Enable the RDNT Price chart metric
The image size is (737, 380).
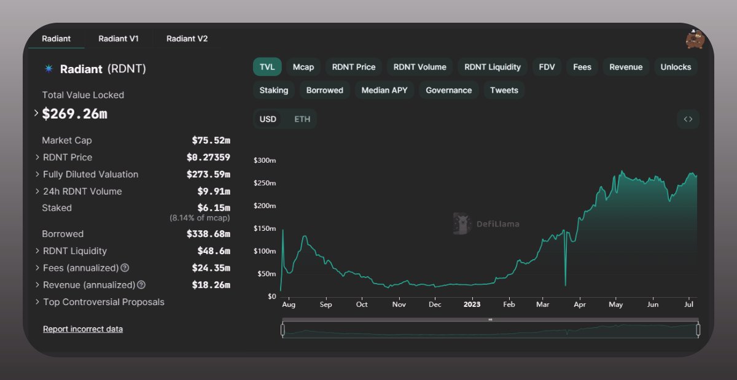(354, 67)
